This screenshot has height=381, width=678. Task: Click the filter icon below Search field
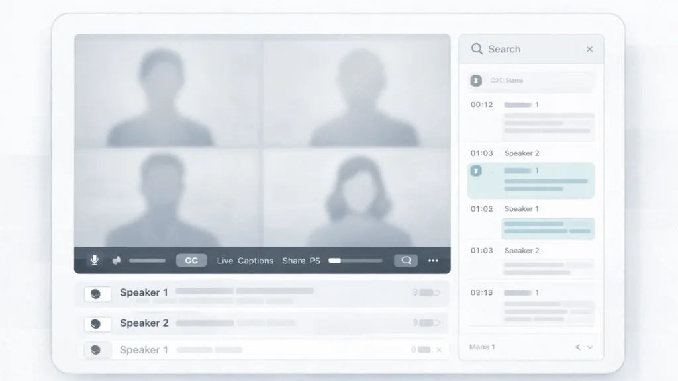click(476, 81)
